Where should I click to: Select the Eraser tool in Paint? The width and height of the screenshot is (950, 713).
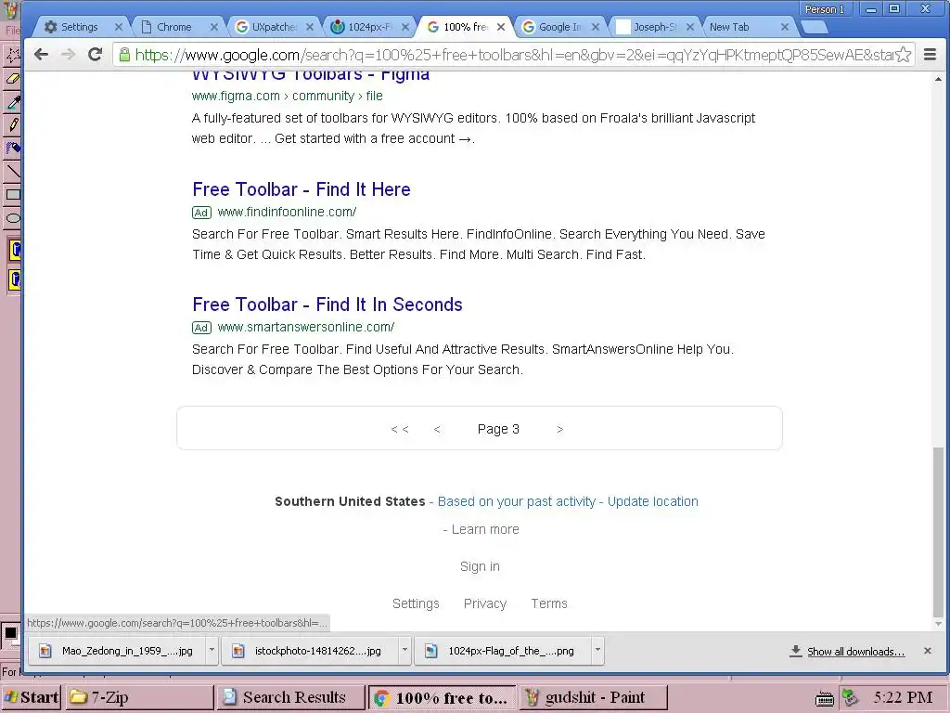[x=12, y=79]
